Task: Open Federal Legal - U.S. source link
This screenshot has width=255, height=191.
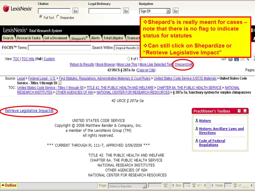Action: [42, 79]
